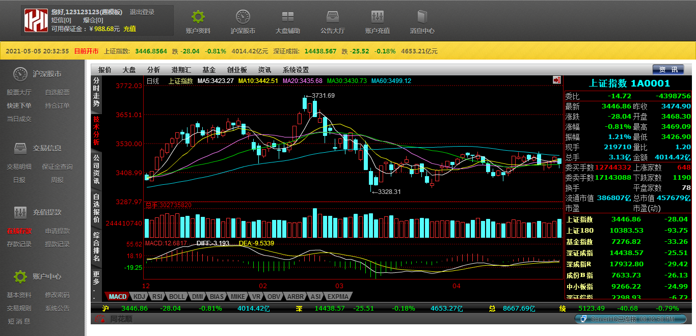Viewport: 696px width, 336px height.
Task: Click the red panel toggle icon on chart
Action: coord(556,80)
